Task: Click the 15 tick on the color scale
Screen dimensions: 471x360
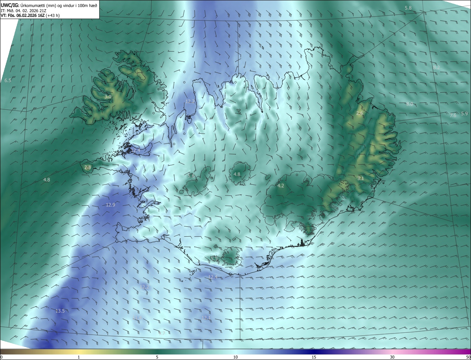Action: tap(314, 357)
